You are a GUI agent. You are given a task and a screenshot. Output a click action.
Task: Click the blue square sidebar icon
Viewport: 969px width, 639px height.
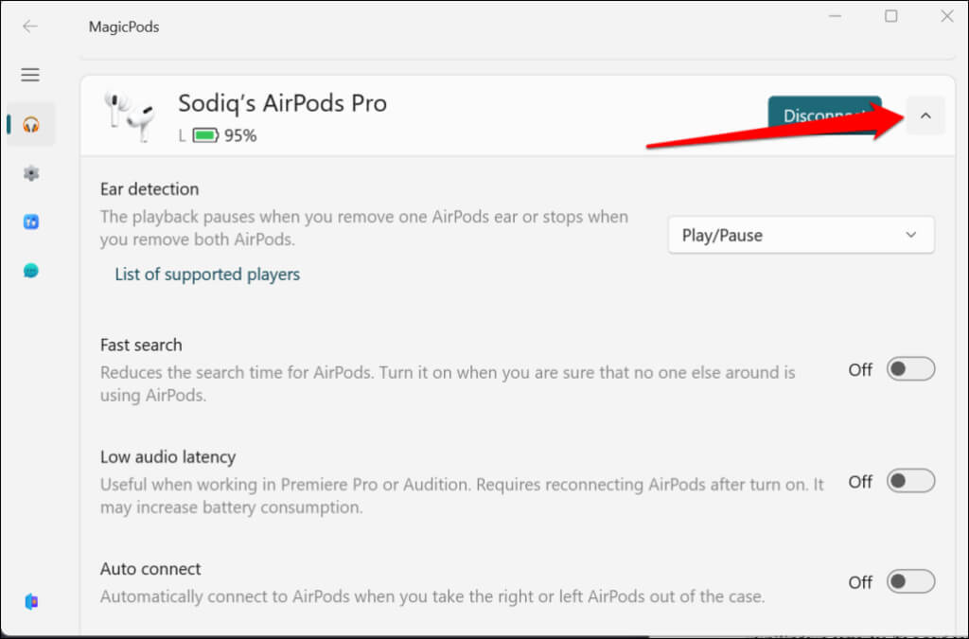31,222
